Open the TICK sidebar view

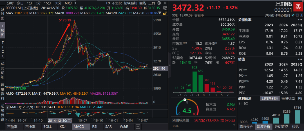coord(3,49)
